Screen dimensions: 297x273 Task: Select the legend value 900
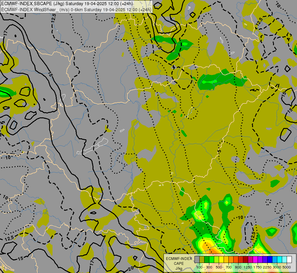coord(238,267)
